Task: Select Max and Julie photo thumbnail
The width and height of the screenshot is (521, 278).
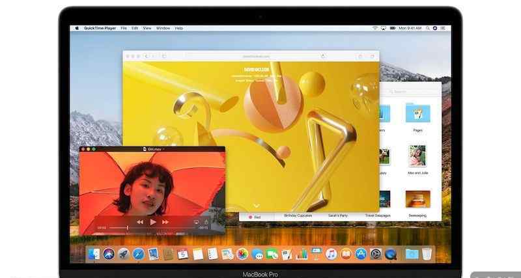Action: point(417,156)
